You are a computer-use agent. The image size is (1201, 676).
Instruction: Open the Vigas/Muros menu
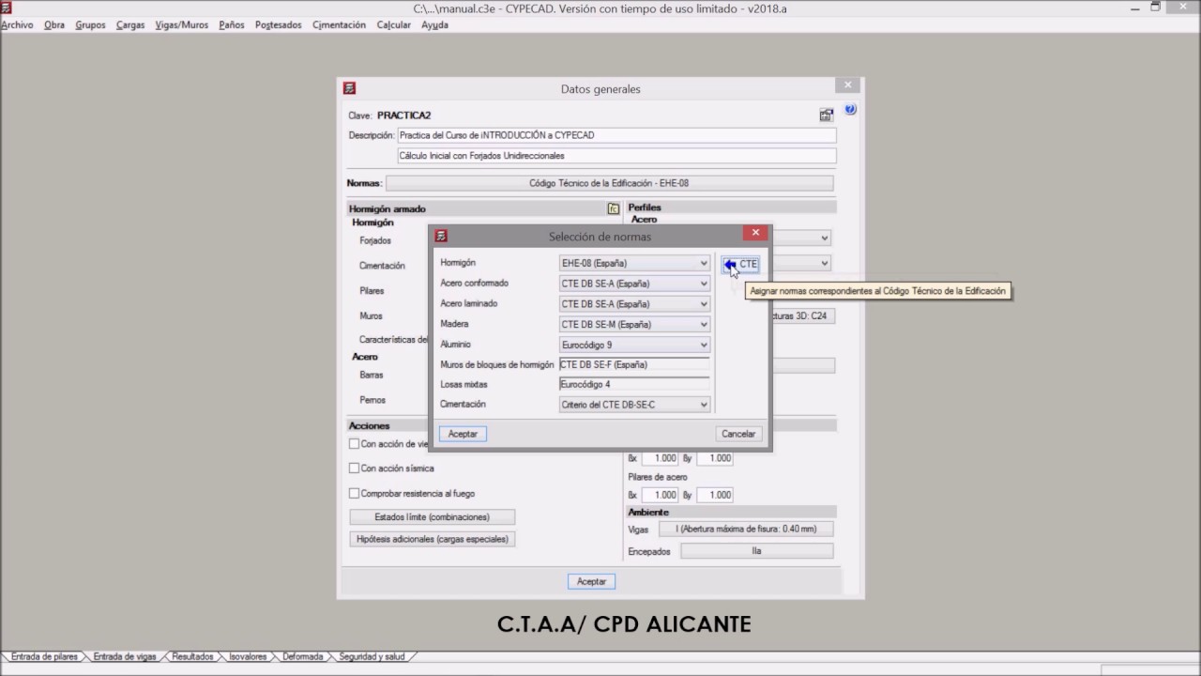(x=182, y=25)
